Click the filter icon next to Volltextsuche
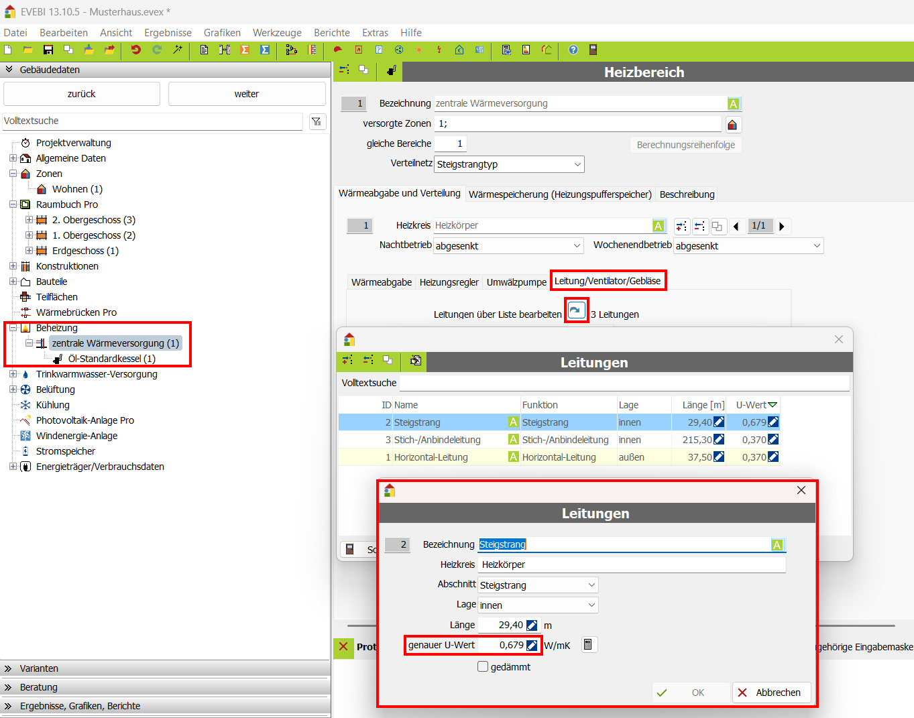The width and height of the screenshot is (914, 718). pos(317,121)
